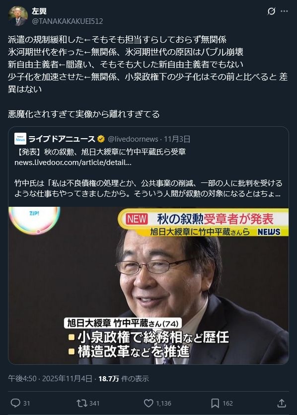Image resolution: width=297 pixels, height=415 pixels.
Task: Bookmark the post with bookmark icon
Action: pos(215,403)
